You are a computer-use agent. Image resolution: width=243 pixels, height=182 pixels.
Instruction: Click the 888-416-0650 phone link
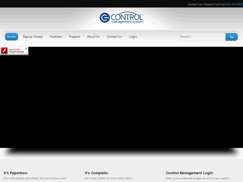tap(234, 4)
